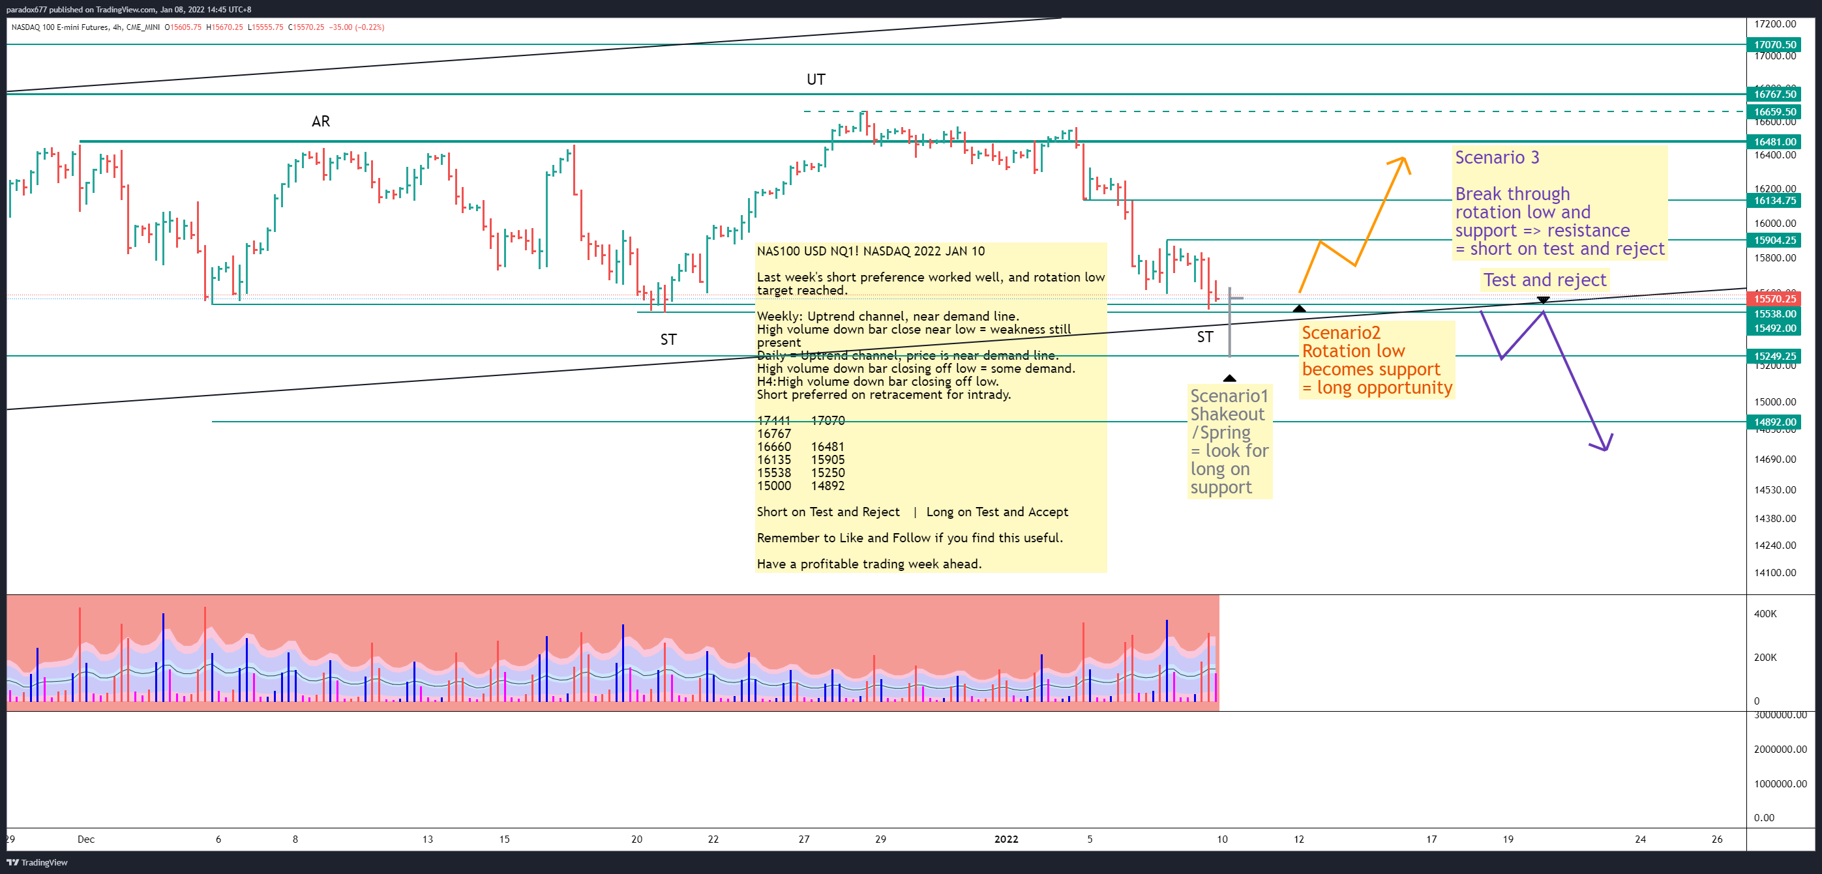Select the Scenario1 Shakeout/Spring note

(x=1229, y=441)
